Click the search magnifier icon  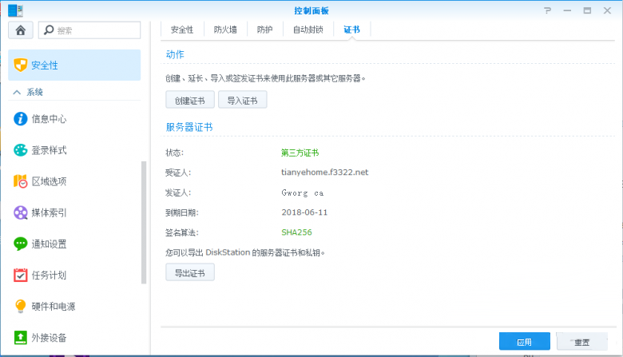(49, 30)
